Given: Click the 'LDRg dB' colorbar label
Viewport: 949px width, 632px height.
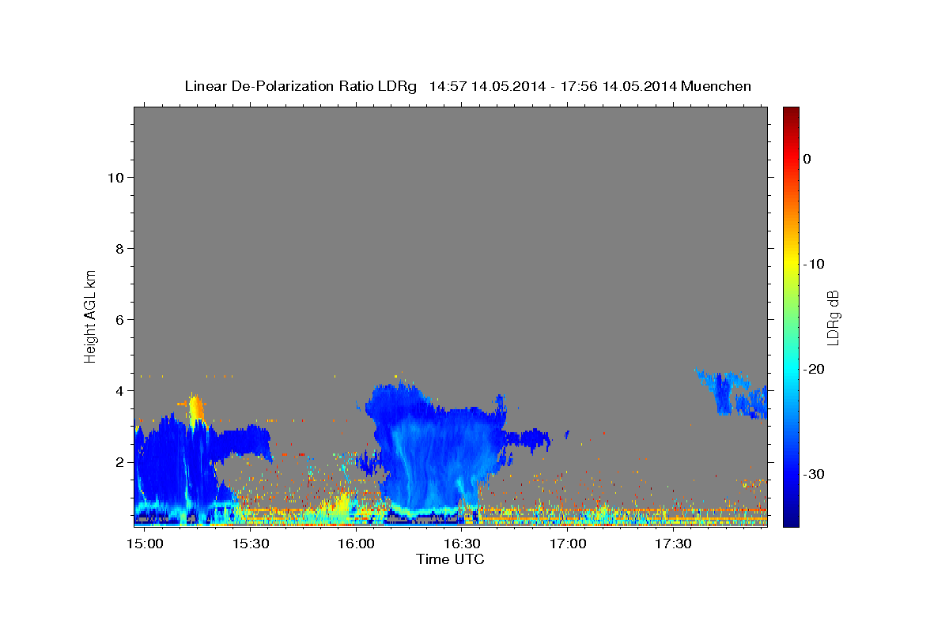Looking at the screenshot, I should tap(832, 317).
